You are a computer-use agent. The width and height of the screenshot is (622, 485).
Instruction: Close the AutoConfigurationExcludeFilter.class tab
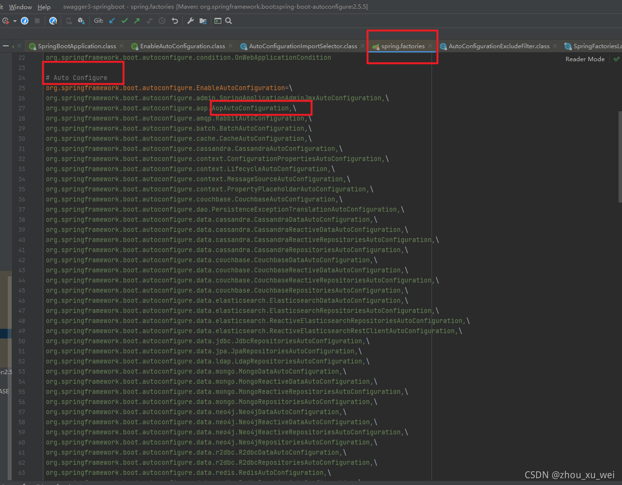click(x=555, y=46)
